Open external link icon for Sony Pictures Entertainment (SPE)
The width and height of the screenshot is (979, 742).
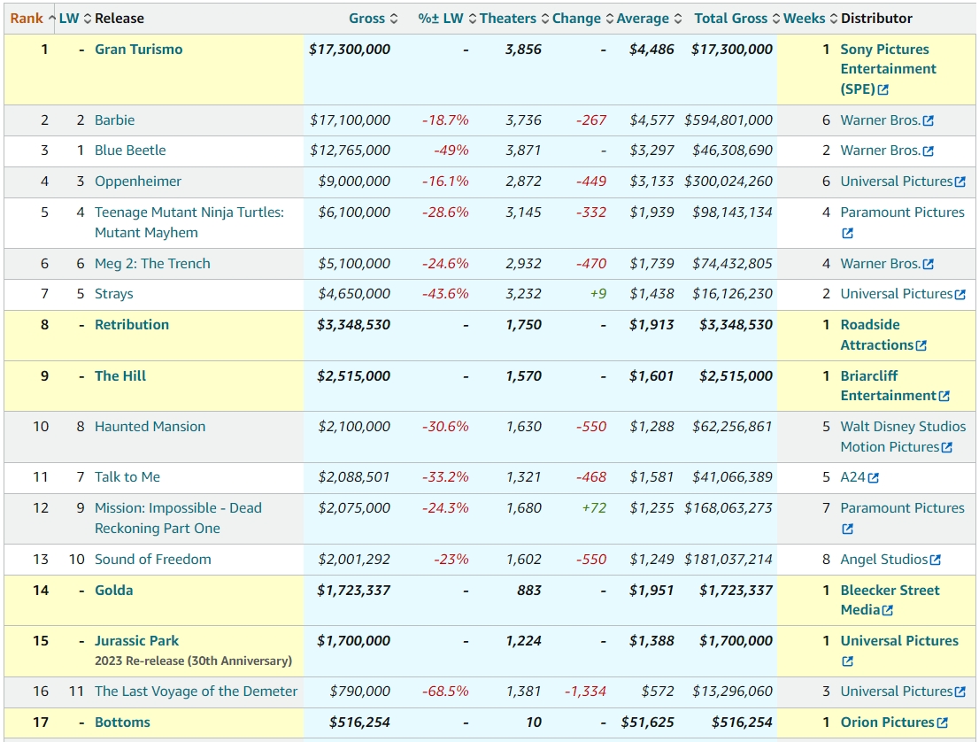(x=883, y=90)
